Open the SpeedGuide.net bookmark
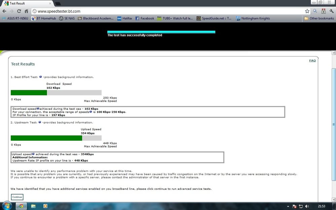Viewport: 336px width, 210px height. point(214,19)
